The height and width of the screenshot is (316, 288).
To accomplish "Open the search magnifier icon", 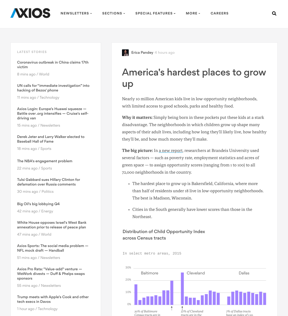I will [x=274, y=13].
